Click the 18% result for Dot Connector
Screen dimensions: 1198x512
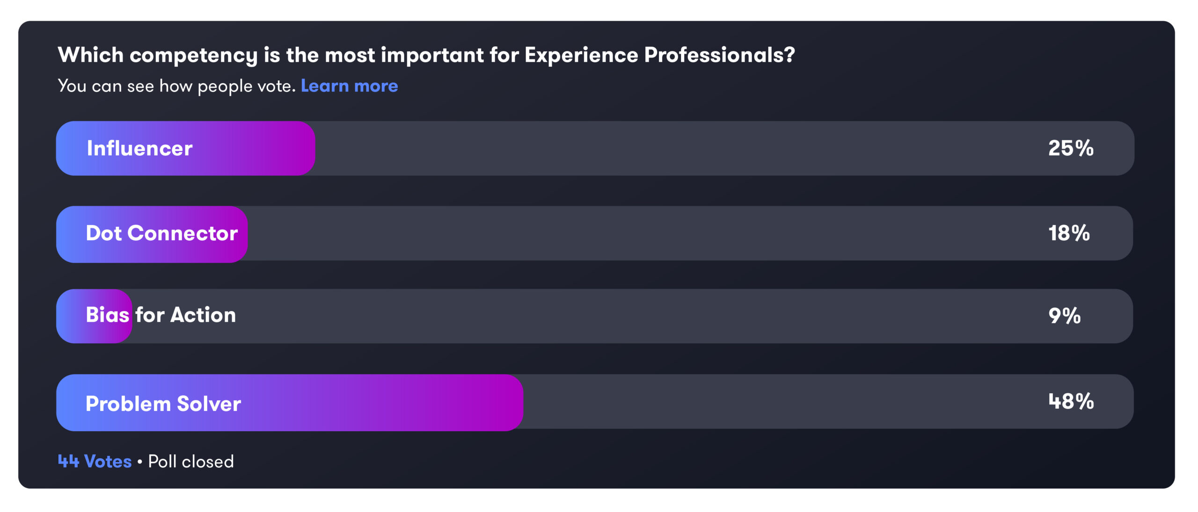click(1069, 233)
